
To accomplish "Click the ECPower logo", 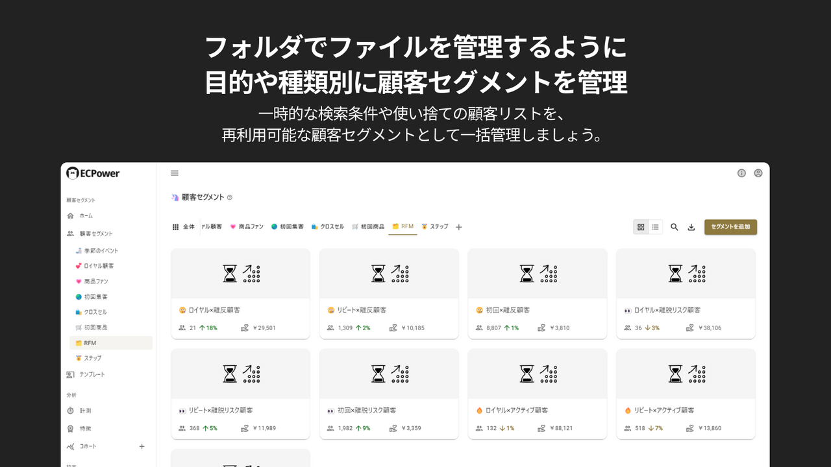I will click(93, 173).
